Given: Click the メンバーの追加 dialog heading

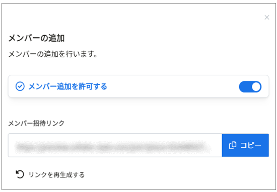Looking at the screenshot, I should point(36,38).
